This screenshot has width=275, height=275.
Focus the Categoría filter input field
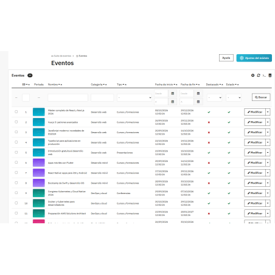[x=102, y=97]
